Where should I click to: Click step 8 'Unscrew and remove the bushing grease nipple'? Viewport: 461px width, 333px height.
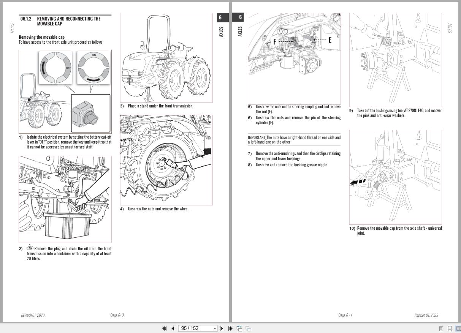pyautogui.click(x=291, y=165)
